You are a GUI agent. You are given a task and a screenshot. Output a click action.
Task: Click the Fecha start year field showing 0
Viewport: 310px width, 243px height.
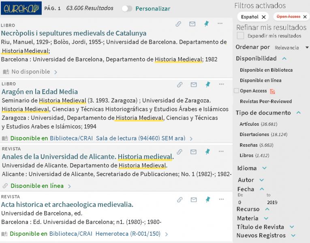(x=239, y=202)
